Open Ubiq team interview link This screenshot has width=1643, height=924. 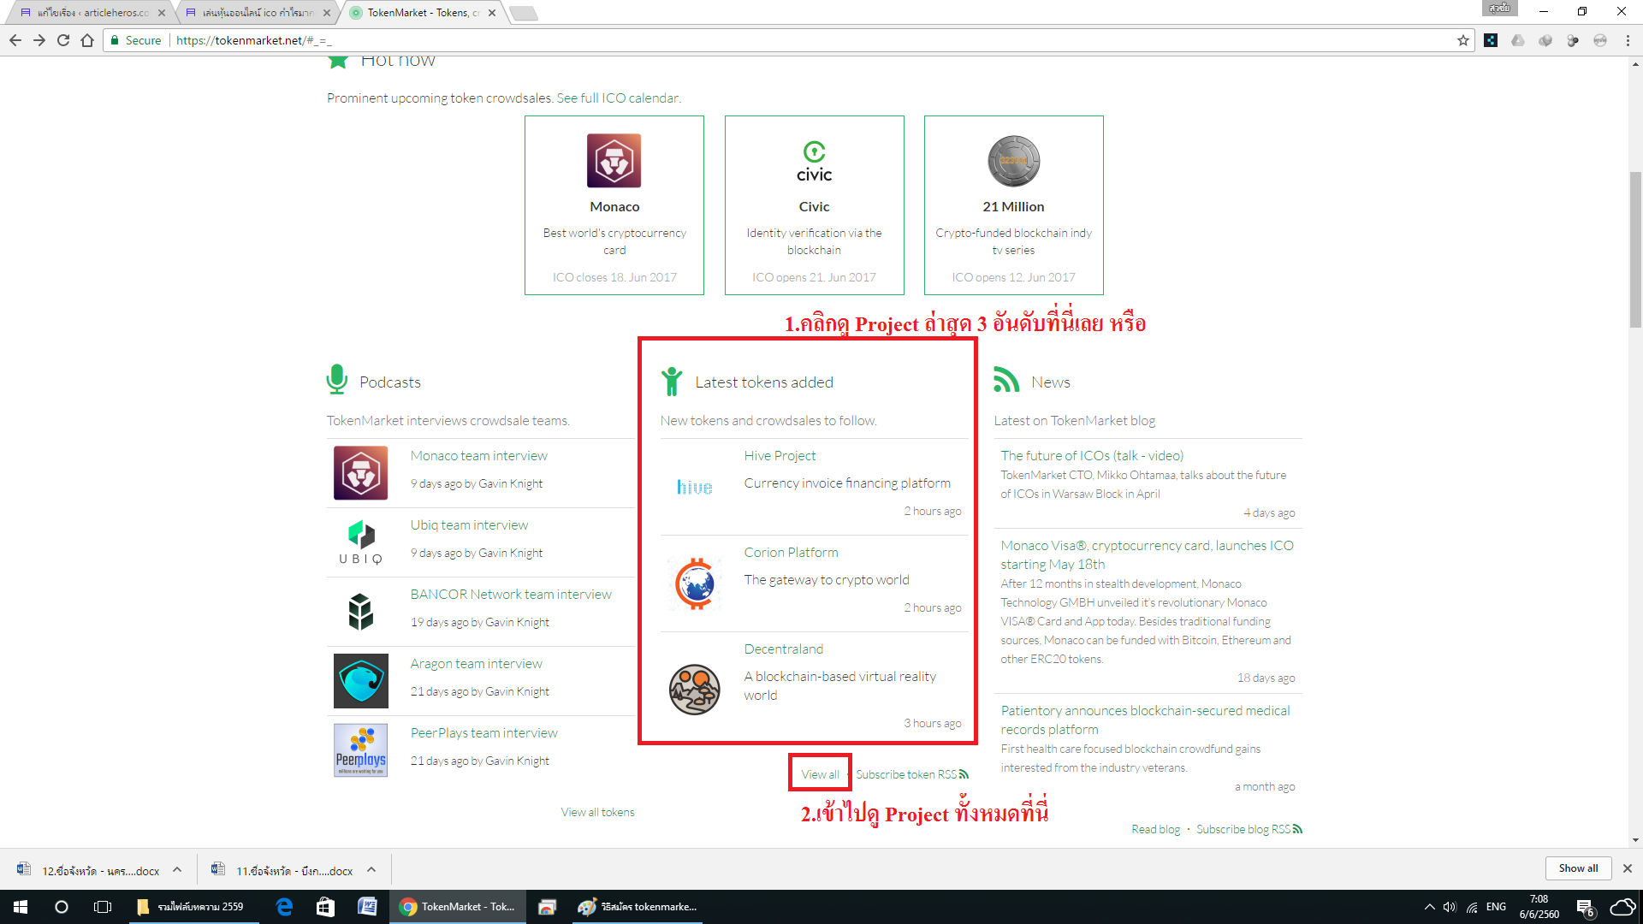[x=469, y=525]
